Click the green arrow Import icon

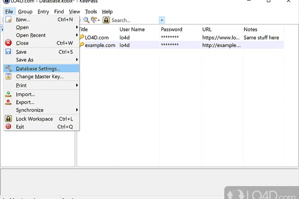pos(8,94)
